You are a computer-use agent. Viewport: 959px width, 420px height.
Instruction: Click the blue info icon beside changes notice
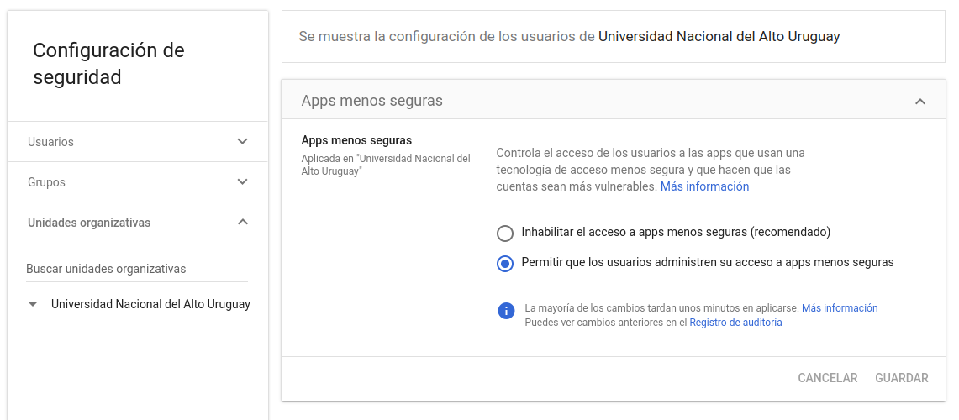tap(505, 311)
